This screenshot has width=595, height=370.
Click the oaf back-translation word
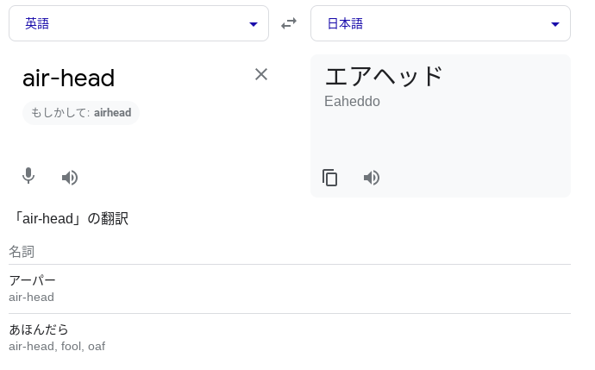pyautogui.click(x=96, y=346)
